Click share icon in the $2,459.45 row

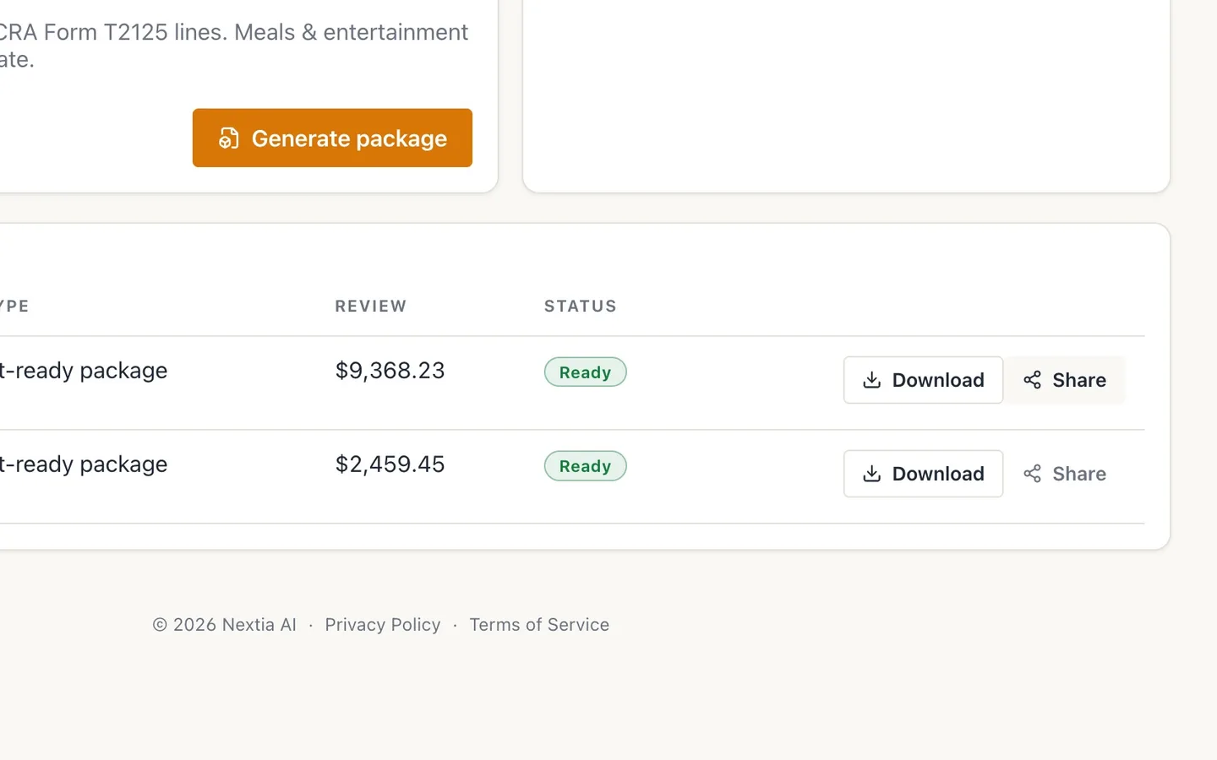(1032, 474)
